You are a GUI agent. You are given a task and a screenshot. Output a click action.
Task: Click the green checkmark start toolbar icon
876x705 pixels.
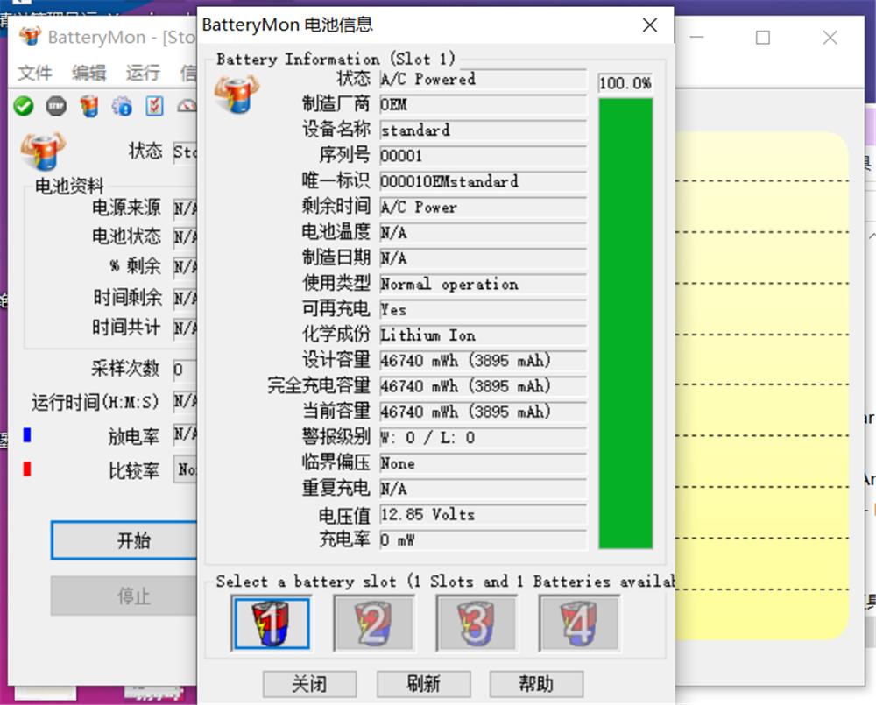pos(24,107)
